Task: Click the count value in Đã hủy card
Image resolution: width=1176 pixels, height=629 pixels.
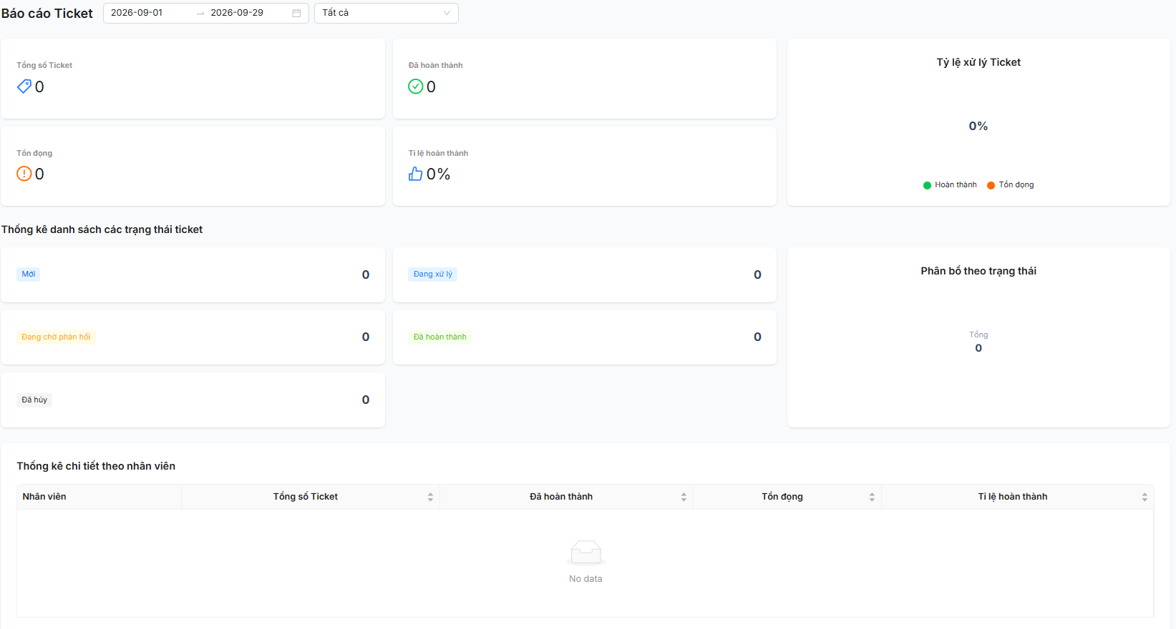Action: click(x=366, y=400)
